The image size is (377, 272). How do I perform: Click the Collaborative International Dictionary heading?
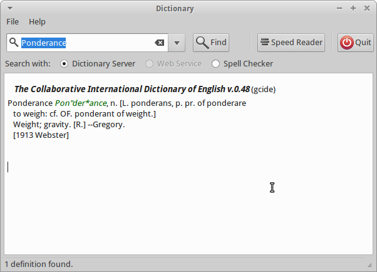click(x=132, y=89)
